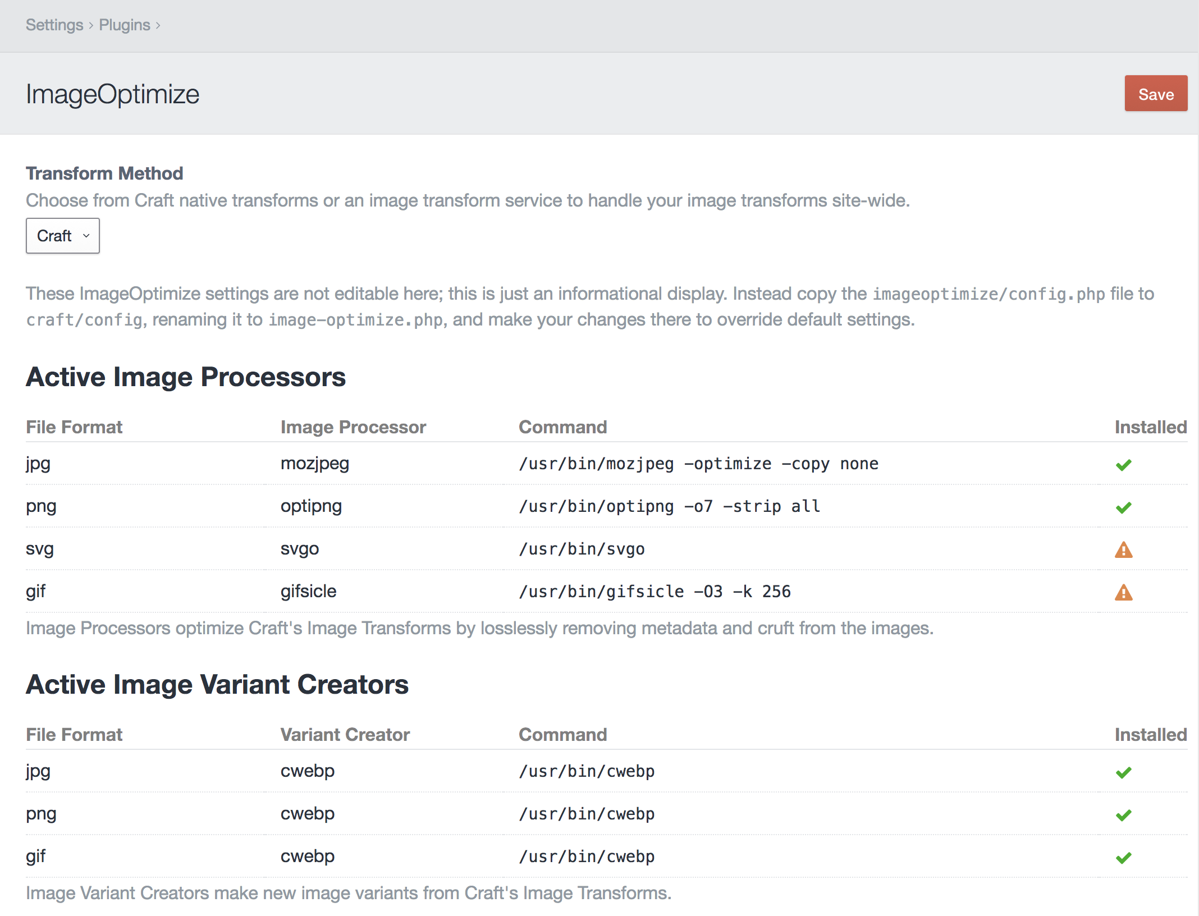Viewport: 1199px width, 916px height.
Task: Click the svgo command path
Action: coord(582,549)
